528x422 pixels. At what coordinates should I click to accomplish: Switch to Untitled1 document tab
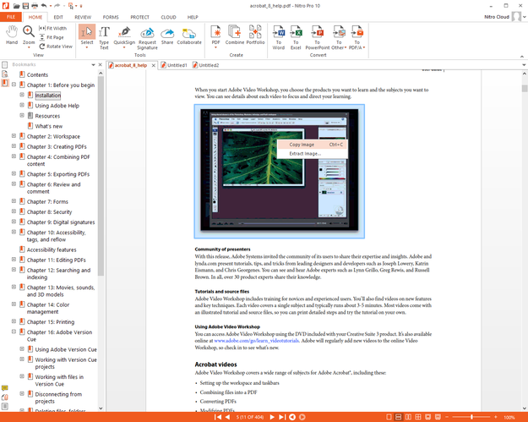tap(174, 65)
